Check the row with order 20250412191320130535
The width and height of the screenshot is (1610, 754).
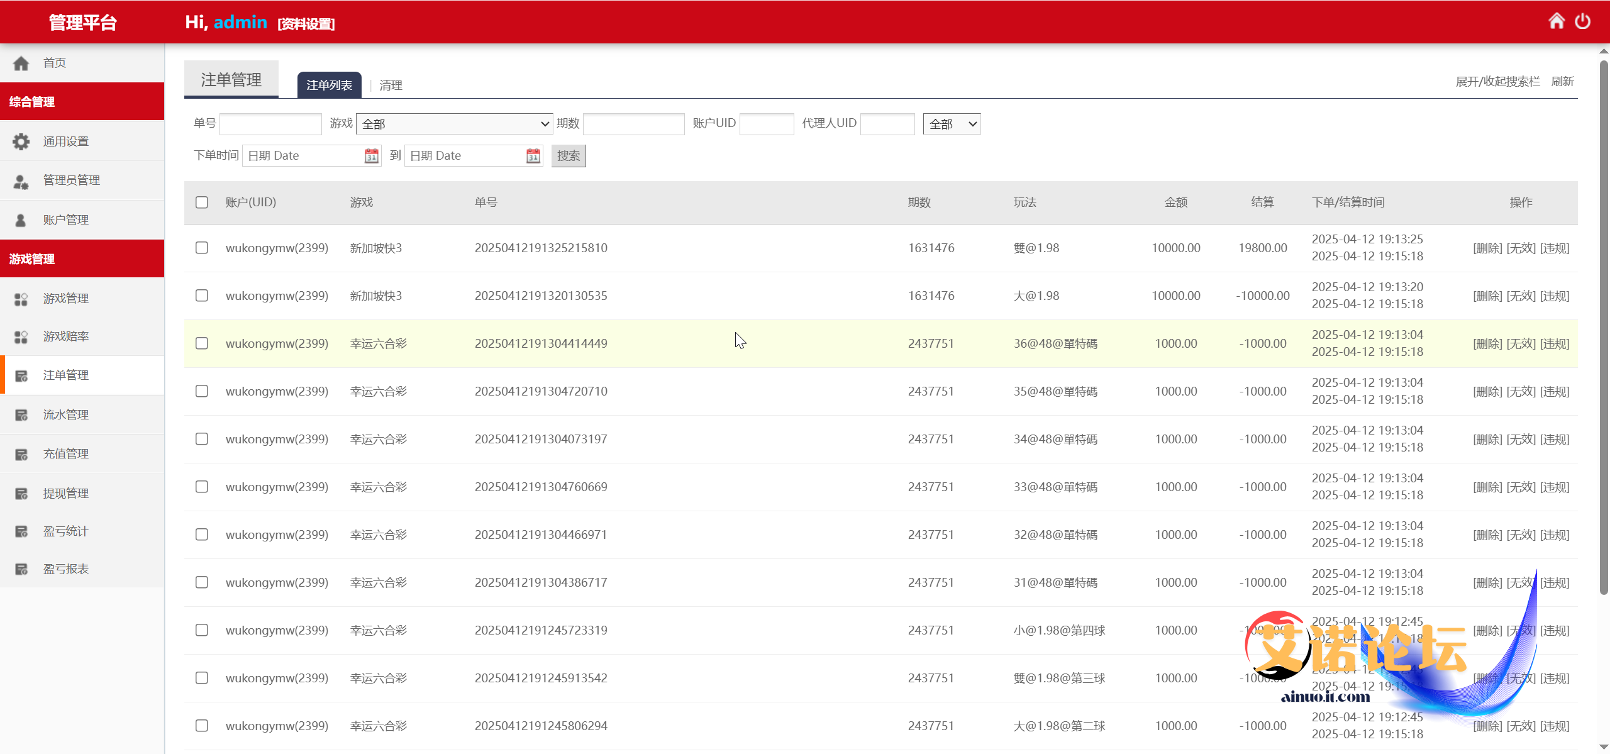[202, 296]
